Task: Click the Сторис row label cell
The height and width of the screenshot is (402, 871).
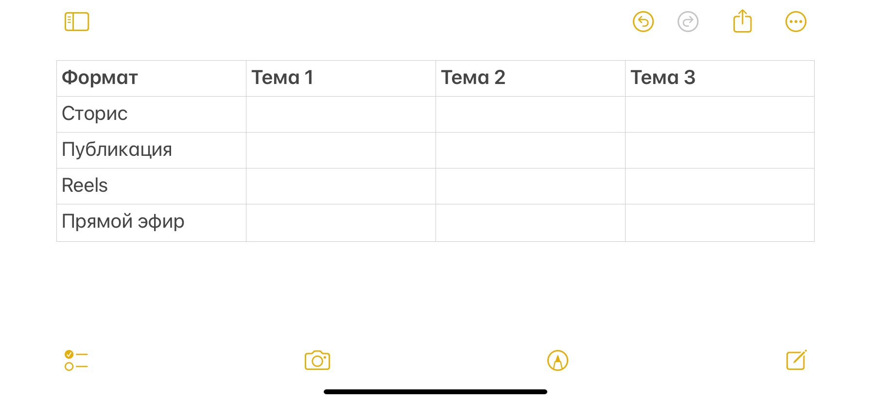Action: click(x=151, y=114)
